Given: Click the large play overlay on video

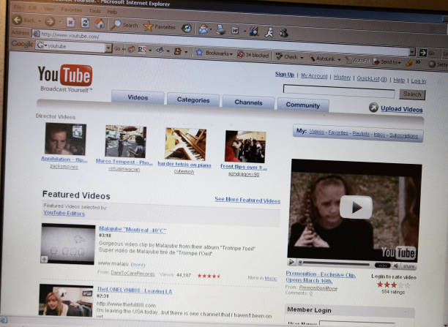Looking at the screenshot, I should coord(356,207).
